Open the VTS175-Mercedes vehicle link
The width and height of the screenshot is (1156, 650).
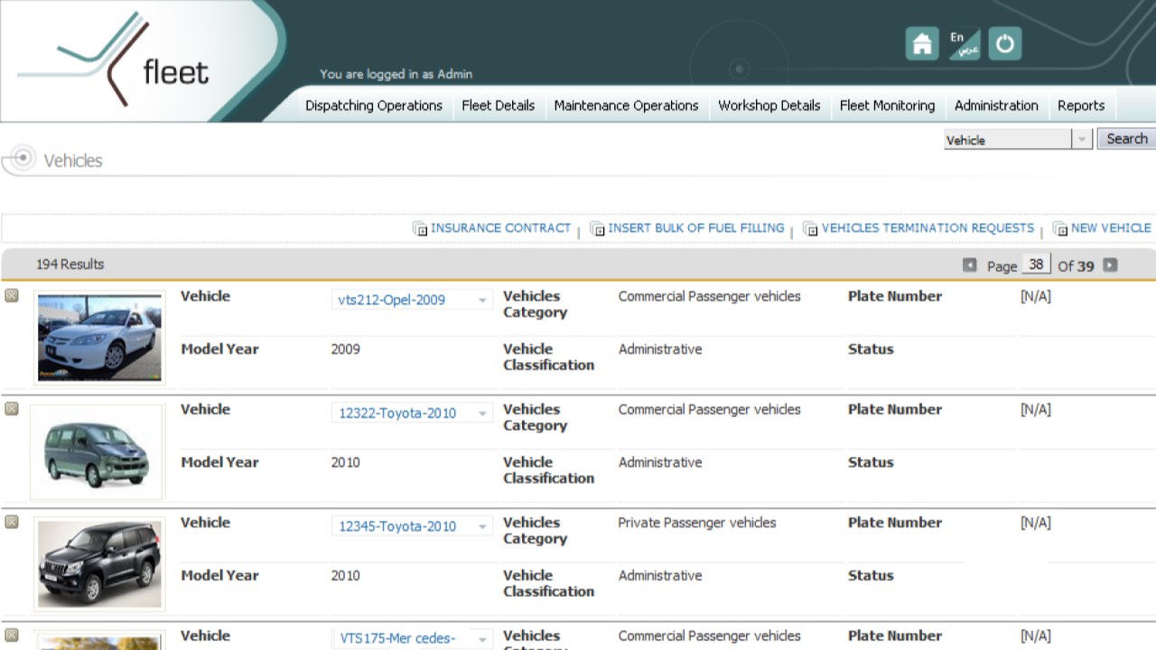[x=397, y=639]
